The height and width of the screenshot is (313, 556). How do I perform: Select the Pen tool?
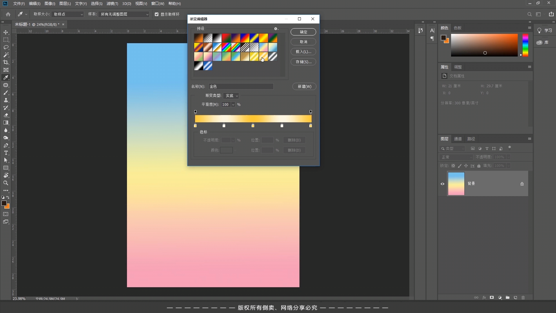[x=6, y=145]
